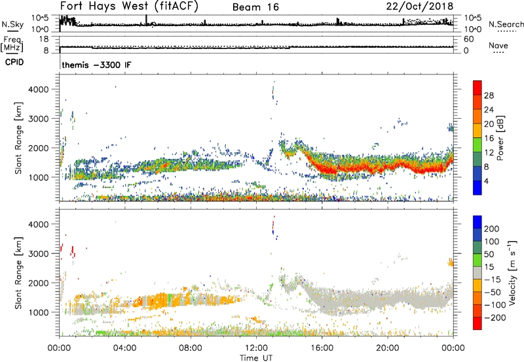Click the power plot 'Slant Range [km]' label
Screen dimensions: 524x362
point(18,138)
